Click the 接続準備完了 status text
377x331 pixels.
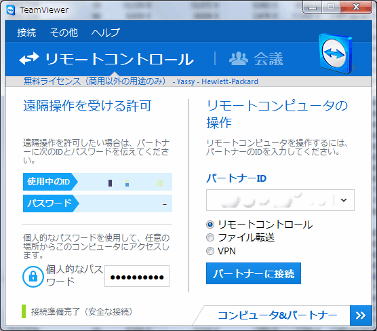[x=82, y=312]
